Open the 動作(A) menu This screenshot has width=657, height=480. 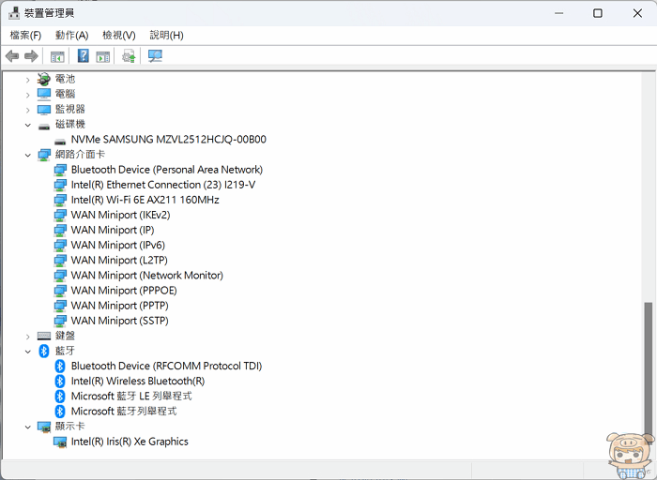tap(72, 36)
